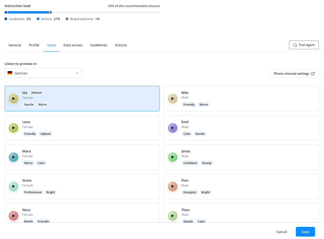This screenshot has width=324, height=239.
Task: Play Greta voice sample
Action: pos(14,186)
